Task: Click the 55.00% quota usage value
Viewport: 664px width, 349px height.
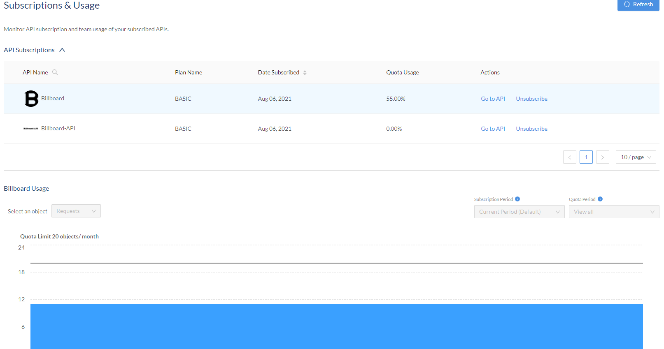Action: [396, 99]
